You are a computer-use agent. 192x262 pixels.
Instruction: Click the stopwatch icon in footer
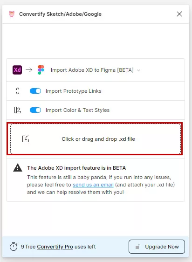pos(14,247)
